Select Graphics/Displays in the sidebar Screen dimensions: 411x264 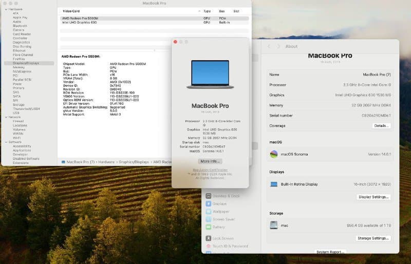pos(29,63)
